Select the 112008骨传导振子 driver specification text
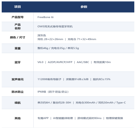Viewport: 136px width, 129px height. (x=49, y=79)
